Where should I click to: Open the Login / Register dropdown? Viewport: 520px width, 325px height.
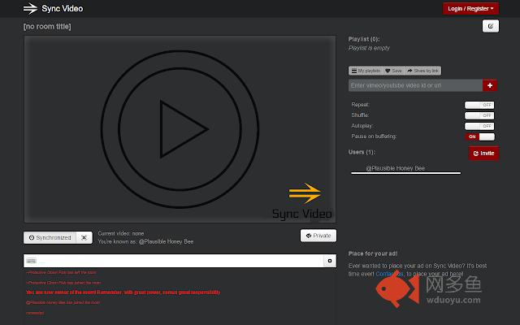[470, 9]
